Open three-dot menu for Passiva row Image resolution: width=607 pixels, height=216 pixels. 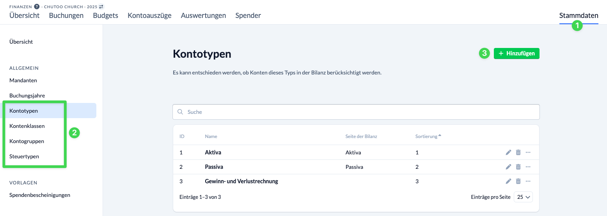click(x=528, y=167)
